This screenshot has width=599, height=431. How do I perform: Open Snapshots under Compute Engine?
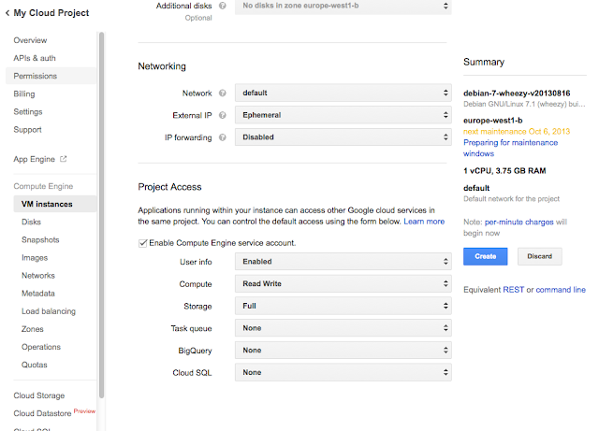click(x=40, y=239)
